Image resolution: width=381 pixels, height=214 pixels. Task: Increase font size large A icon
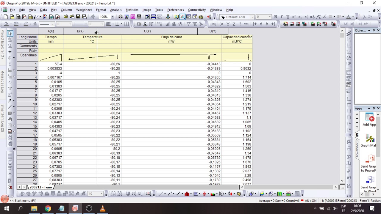tap(318, 17)
